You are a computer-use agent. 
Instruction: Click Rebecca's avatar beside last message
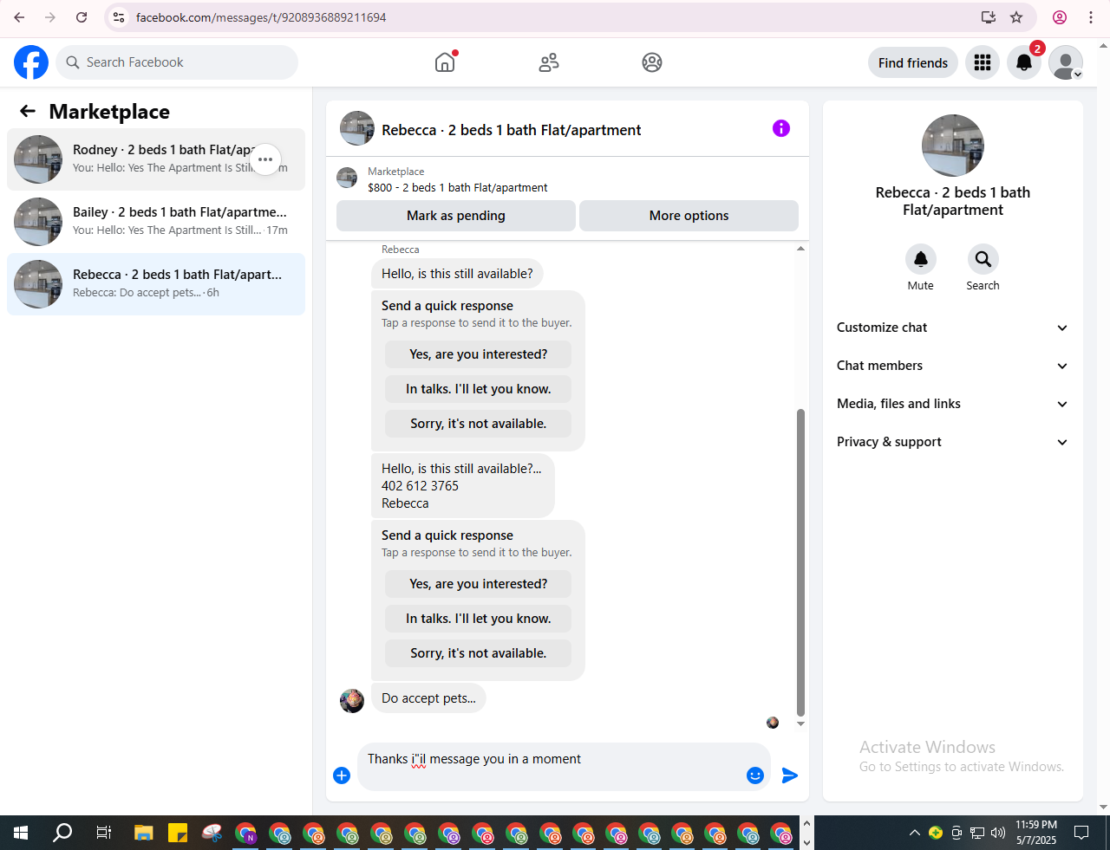point(352,701)
